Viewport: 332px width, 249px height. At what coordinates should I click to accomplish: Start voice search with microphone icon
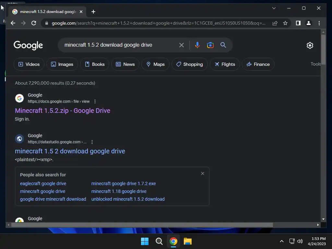click(x=197, y=45)
